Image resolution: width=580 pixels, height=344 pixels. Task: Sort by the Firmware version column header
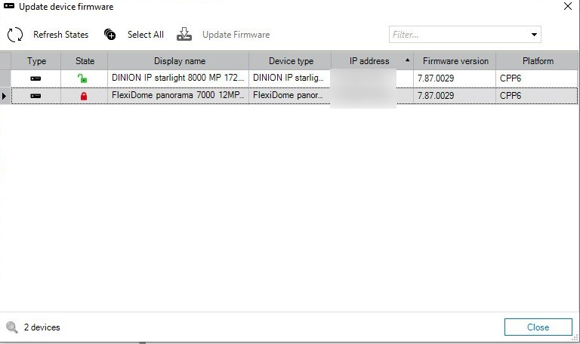[x=455, y=61]
